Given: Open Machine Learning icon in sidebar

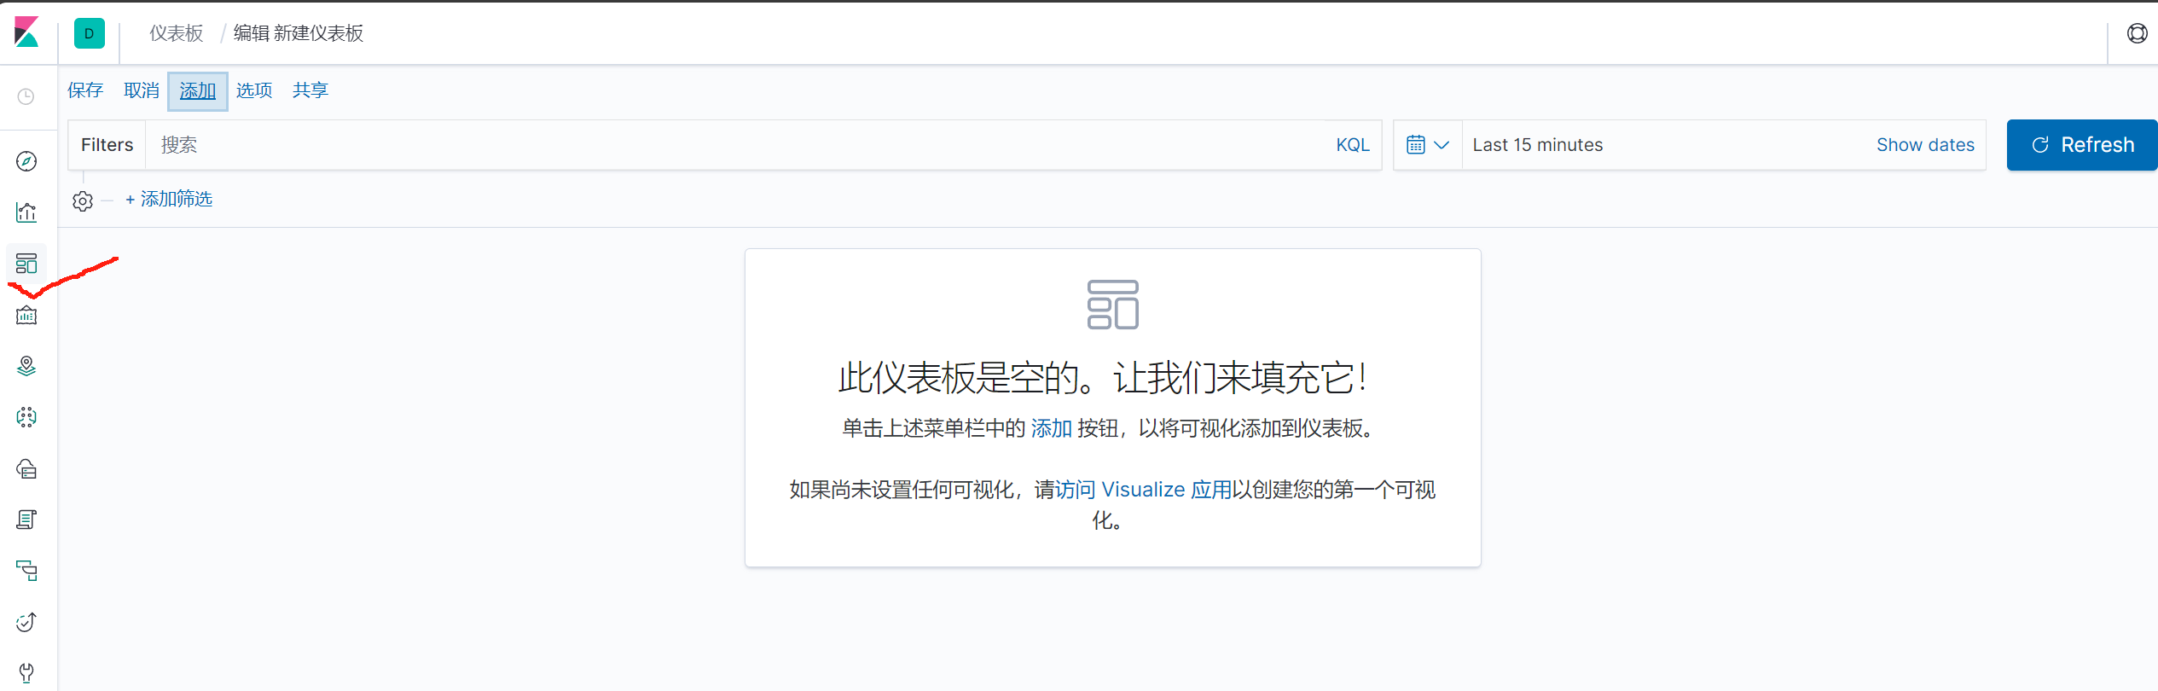Looking at the screenshot, I should point(26,417).
